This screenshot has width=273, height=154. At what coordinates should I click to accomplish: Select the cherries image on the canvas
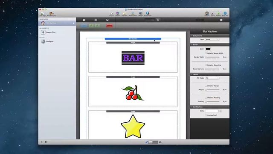point(133,92)
